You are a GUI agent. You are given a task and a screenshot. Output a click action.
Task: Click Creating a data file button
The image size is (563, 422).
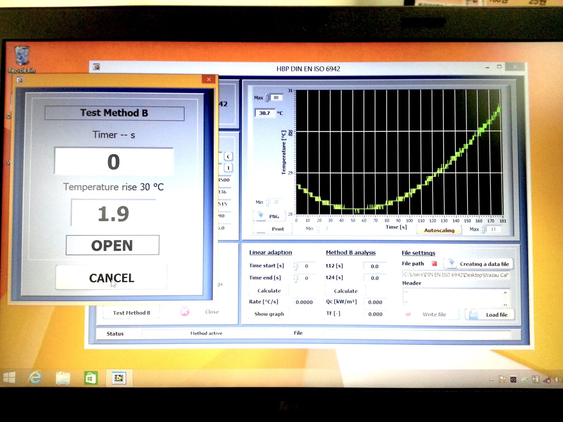(x=479, y=264)
